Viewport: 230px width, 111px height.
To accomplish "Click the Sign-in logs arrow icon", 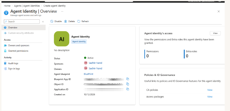I will tap(5, 69).
